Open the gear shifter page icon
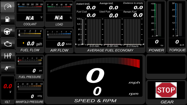This screenshot has height=105, width=187. point(8,56)
